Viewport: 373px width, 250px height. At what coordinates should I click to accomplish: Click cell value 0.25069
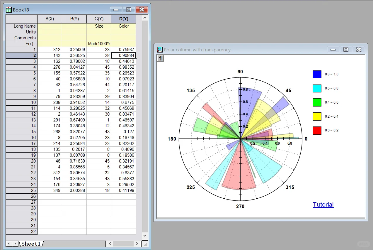(74, 50)
